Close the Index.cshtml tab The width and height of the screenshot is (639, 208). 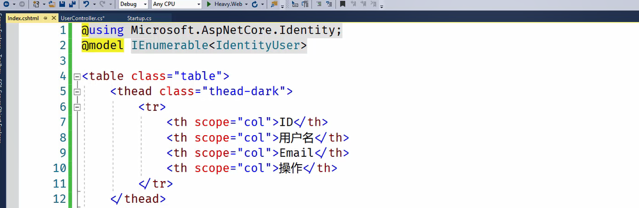[x=54, y=18]
